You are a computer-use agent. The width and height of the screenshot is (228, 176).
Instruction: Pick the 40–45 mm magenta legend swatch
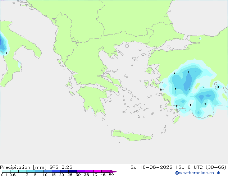(x=97, y=171)
